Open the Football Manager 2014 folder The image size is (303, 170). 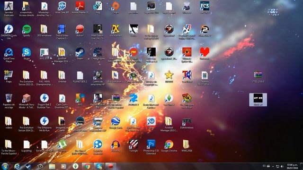click(x=62, y=55)
